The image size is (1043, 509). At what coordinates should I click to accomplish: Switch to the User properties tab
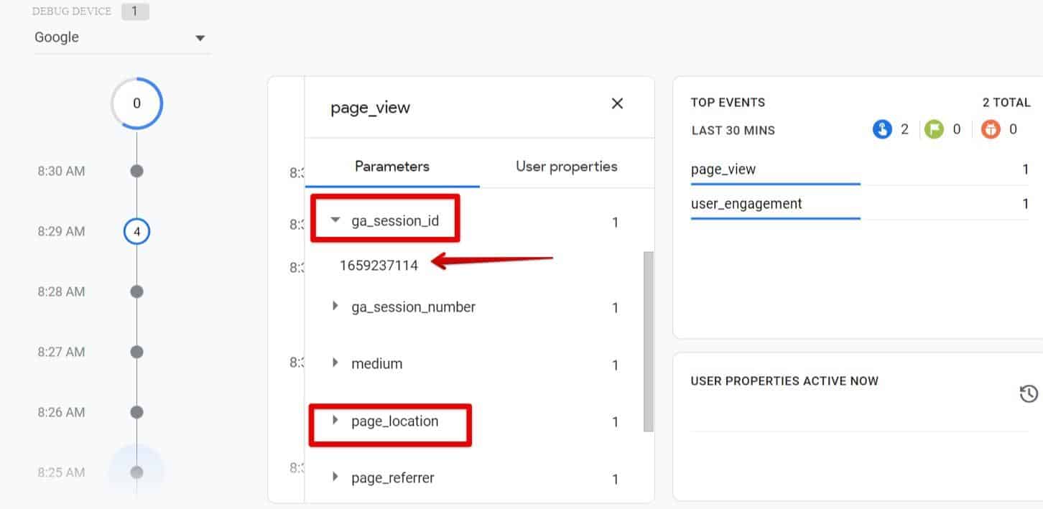(x=566, y=166)
